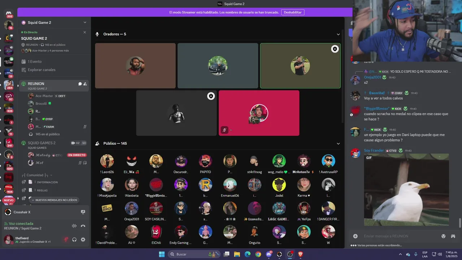462x260 pixels.
Task: Click server icon with 435 badge
Action: click(x=9, y=108)
